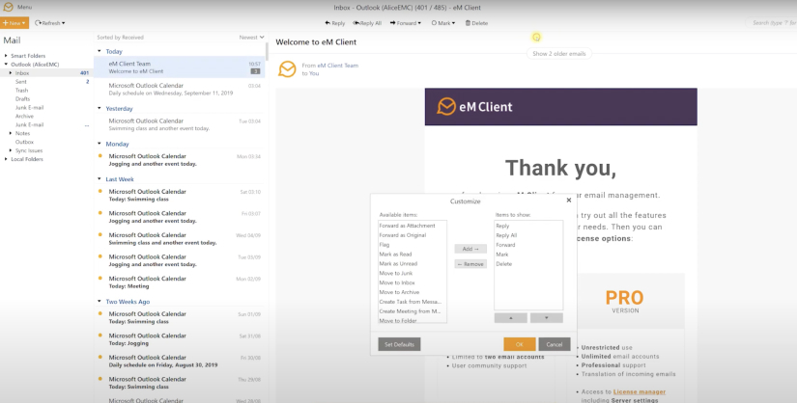This screenshot has width=797, height=403.
Task: Toggle unread dot on Today: Jogging email
Action: click(x=100, y=335)
